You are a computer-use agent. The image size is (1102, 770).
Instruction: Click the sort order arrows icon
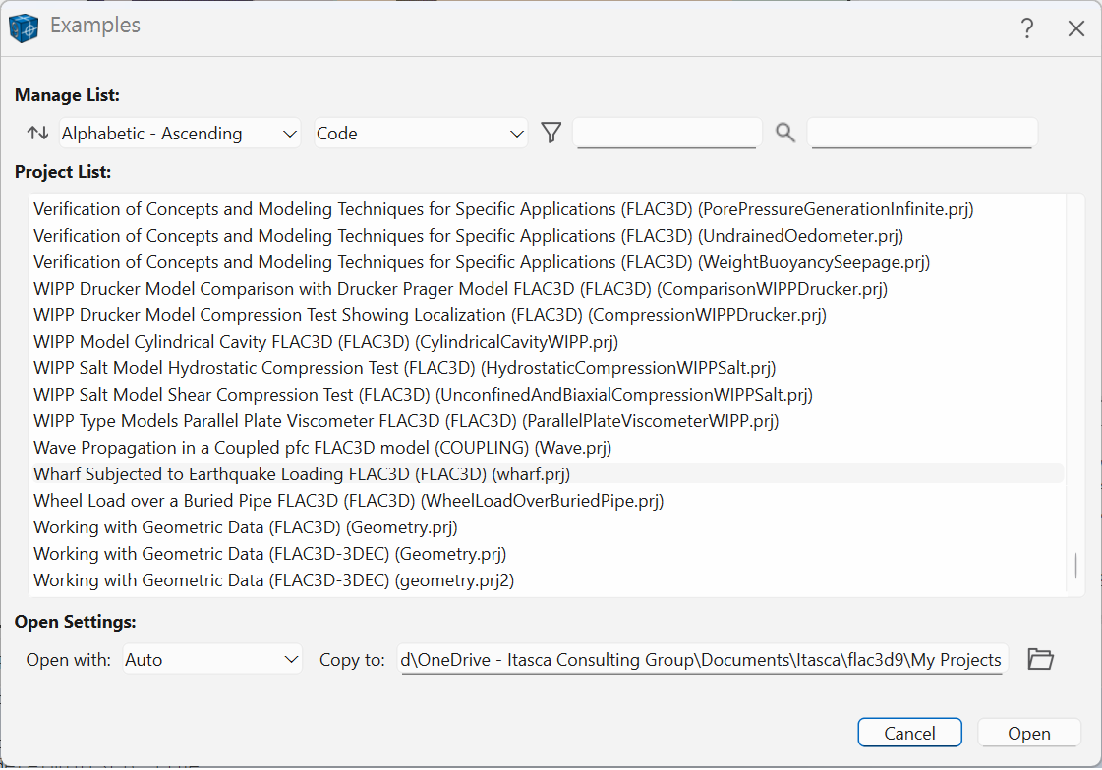(37, 133)
